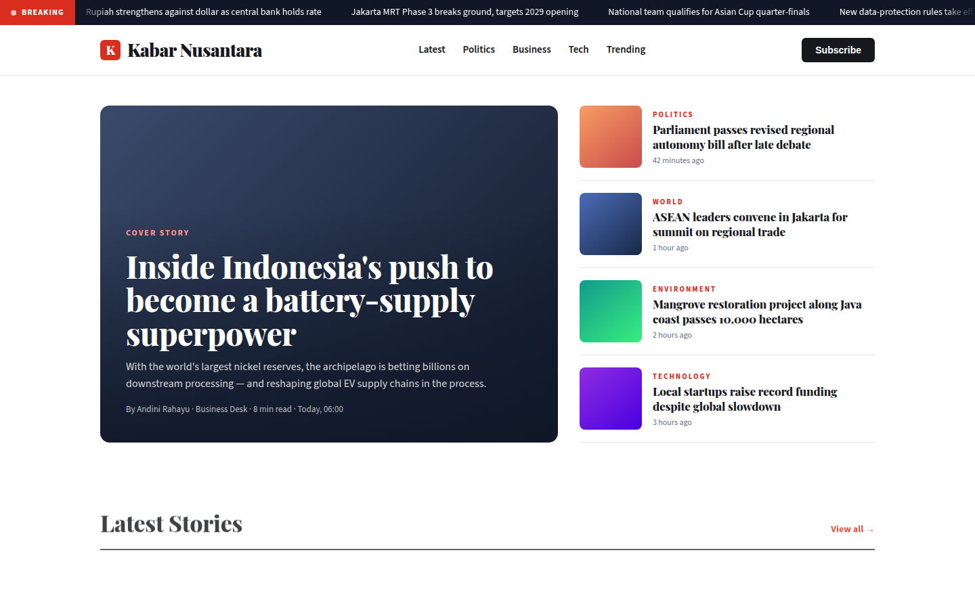Open Parliament passes revised regional autonomy headline
The width and height of the screenshot is (975, 609).
coord(743,137)
